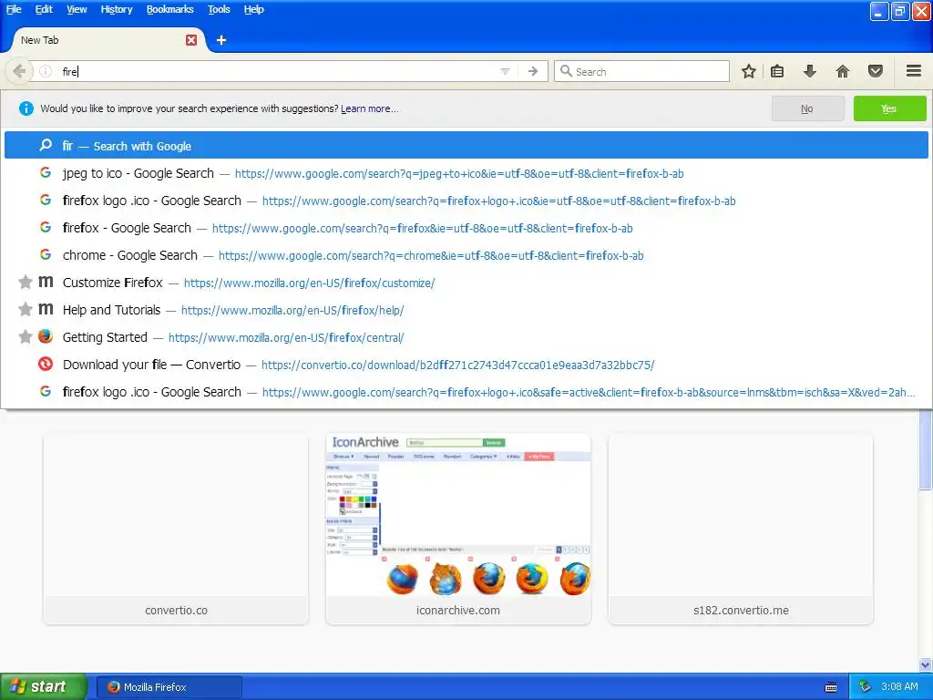Click the Convertio red icon in suggestions
The height and width of the screenshot is (700, 933).
pyautogui.click(x=46, y=364)
